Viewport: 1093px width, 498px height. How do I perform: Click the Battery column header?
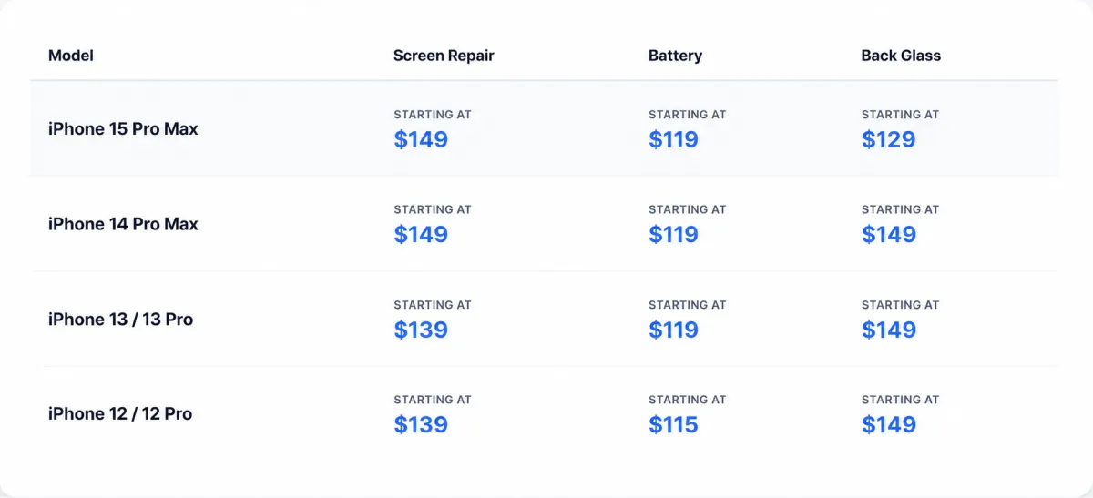click(675, 56)
